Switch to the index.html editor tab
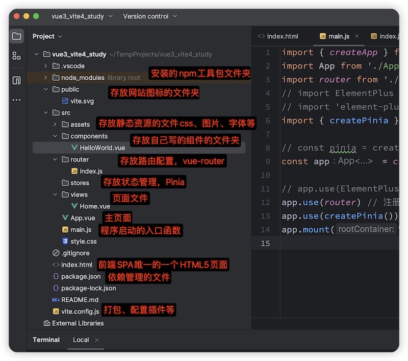This screenshot has width=408, height=361. 278,36
